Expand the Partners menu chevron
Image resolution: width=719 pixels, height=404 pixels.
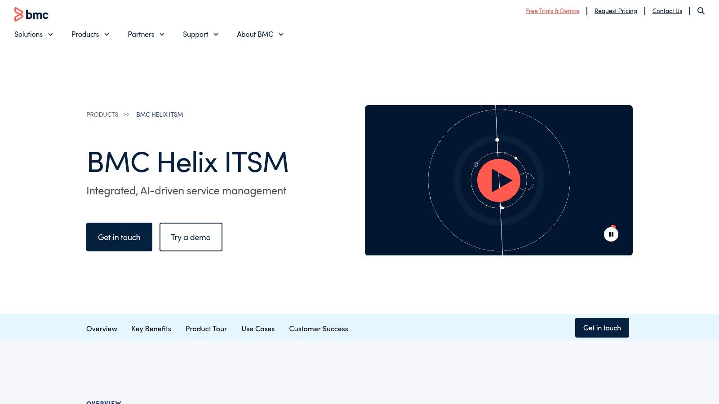[x=162, y=35]
